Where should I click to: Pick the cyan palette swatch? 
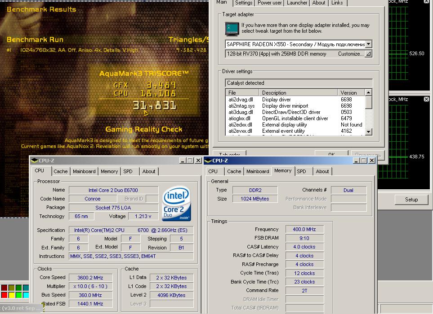tap(26, 295)
